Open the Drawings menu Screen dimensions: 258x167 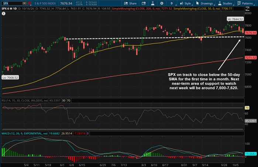[x=205, y=3]
